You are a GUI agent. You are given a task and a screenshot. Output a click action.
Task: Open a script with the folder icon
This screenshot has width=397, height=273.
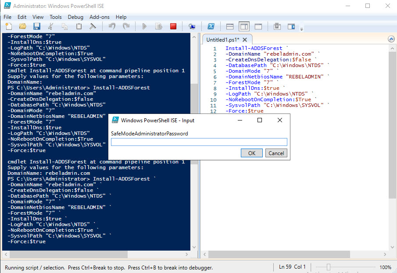point(23,26)
